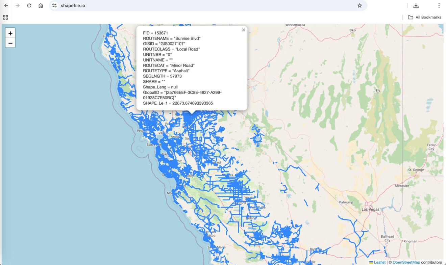446x265 pixels.
Task: Zoom in using the map plus control
Action: tap(10, 33)
